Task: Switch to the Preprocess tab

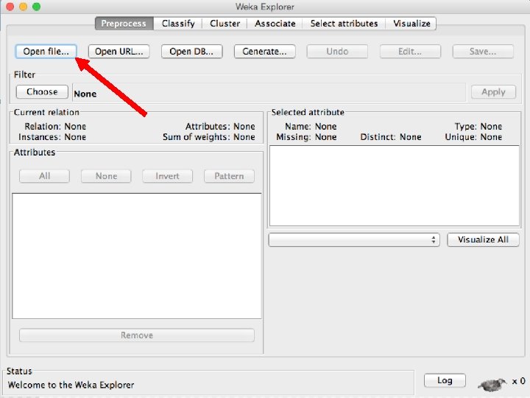Action: 124,24
